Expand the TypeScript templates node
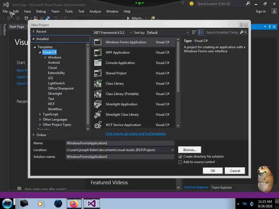 (x=40, y=114)
